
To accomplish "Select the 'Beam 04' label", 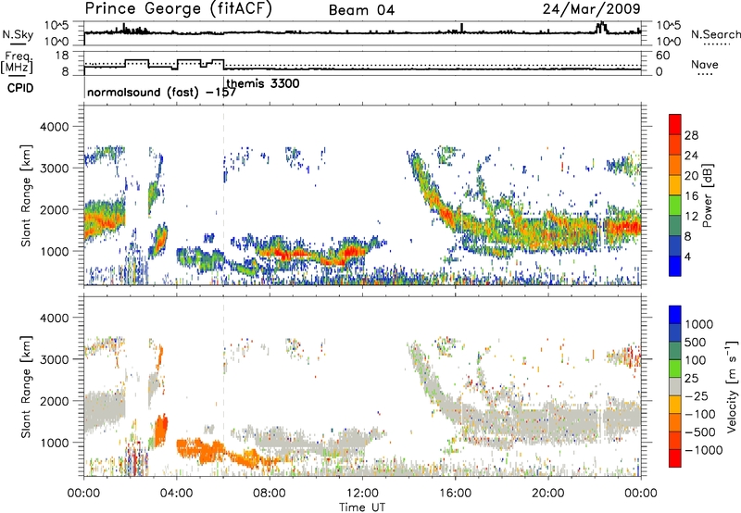I will [x=361, y=10].
